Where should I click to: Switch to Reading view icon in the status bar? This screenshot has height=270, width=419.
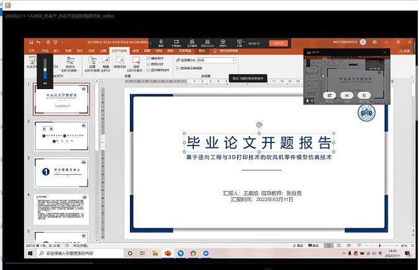pyautogui.click(x=349, y=245)
